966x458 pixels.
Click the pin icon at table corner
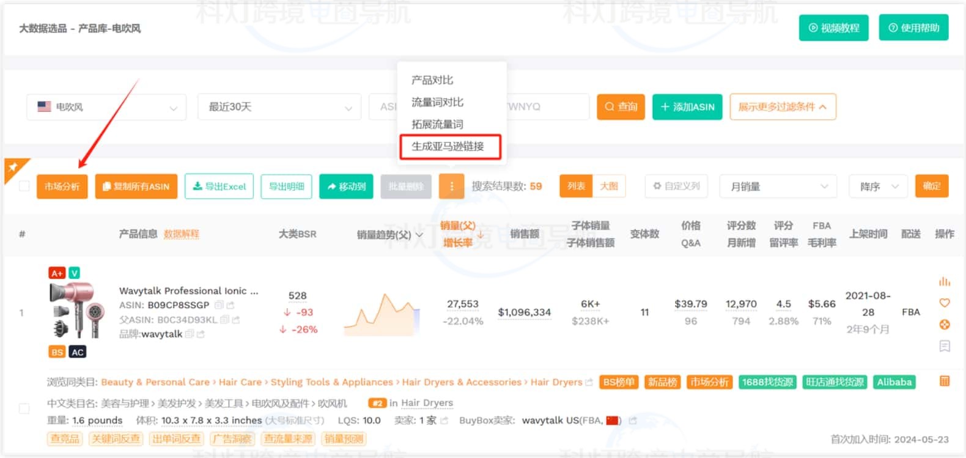coord(12,168)
